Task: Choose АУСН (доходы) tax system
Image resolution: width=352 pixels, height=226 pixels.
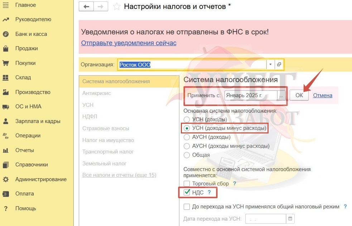Action: click(187, 137)
